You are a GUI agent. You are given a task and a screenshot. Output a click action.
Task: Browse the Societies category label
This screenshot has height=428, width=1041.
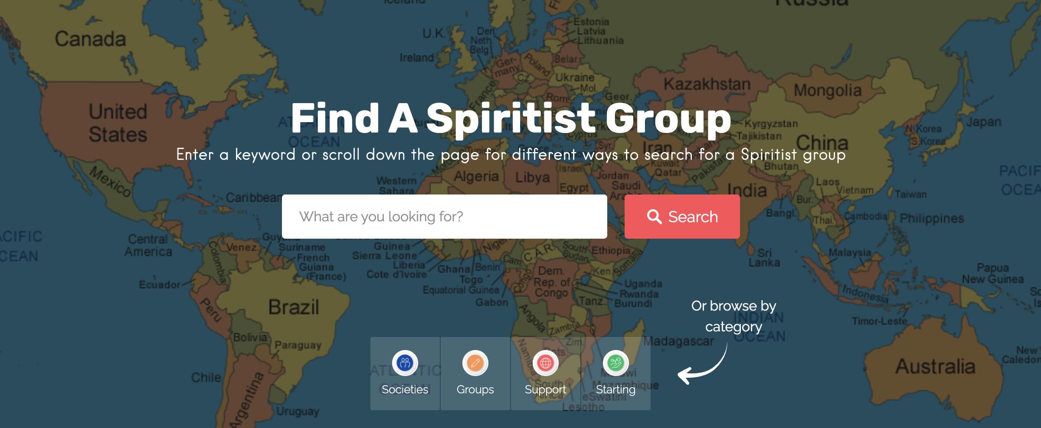point(405,389)
